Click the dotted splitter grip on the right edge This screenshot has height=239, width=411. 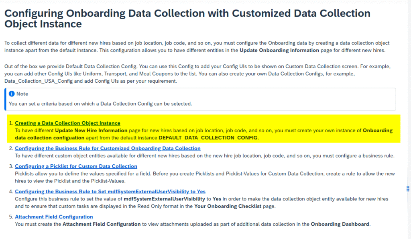point(408,188)
